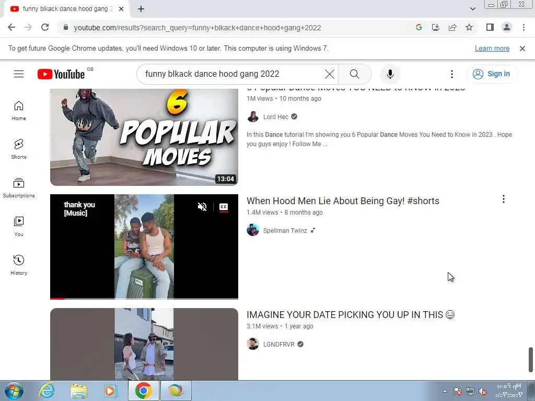The width and height of the screenshot is (535, 401).
Task: Go to the YouTube logo home page
Action: [x=62, y=74]
